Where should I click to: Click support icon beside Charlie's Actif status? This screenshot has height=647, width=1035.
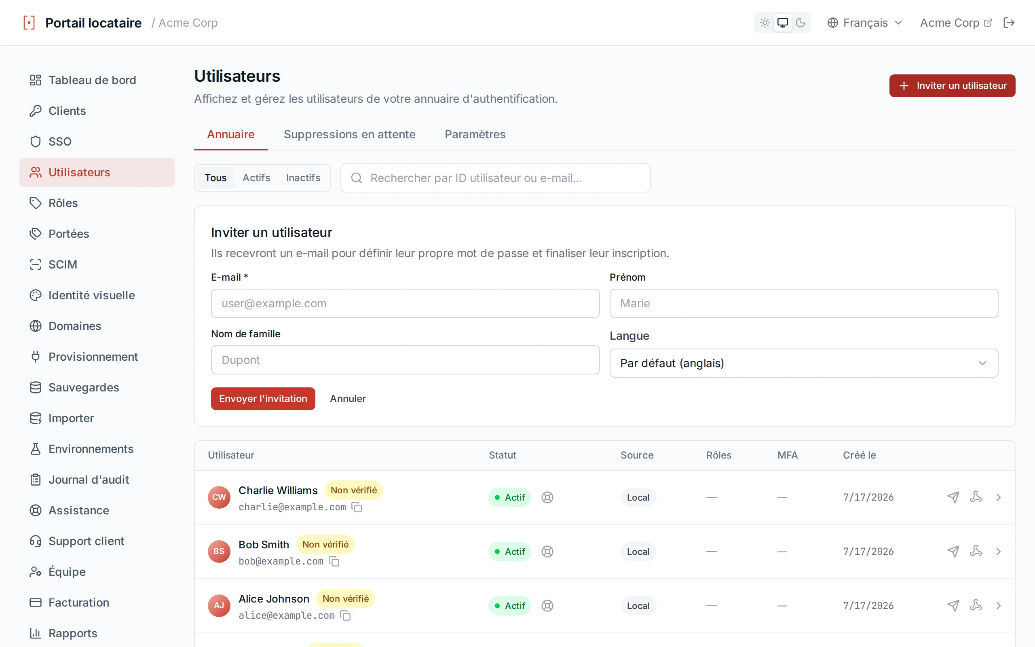click(547, 497)
